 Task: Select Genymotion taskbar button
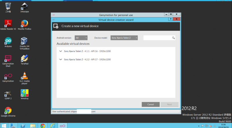(62, 126)
